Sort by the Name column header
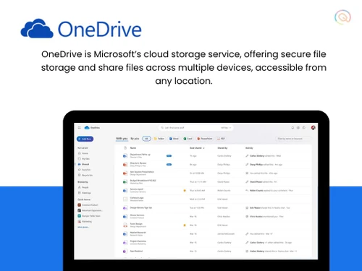This screenshot has width=362, height=271. (133, 148)
